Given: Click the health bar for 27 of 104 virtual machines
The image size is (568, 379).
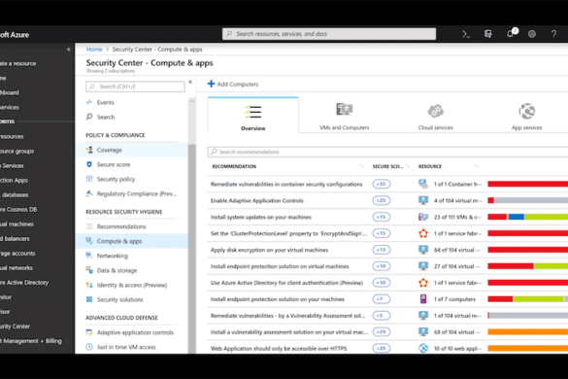Looking at the screenshot, I should pos(528,266).
